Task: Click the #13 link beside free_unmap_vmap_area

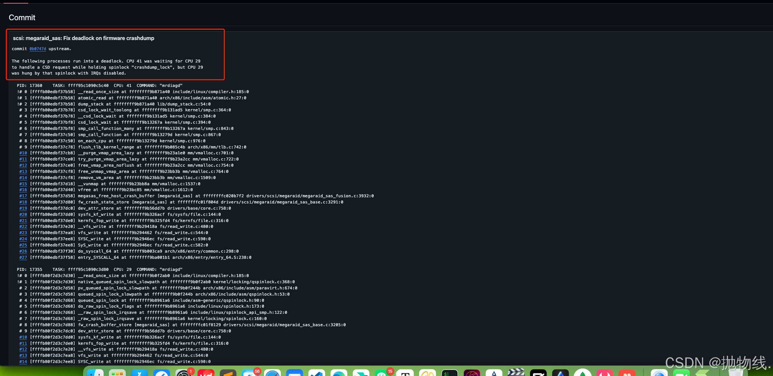Action: pyautogui.click(x=23, y=172)
